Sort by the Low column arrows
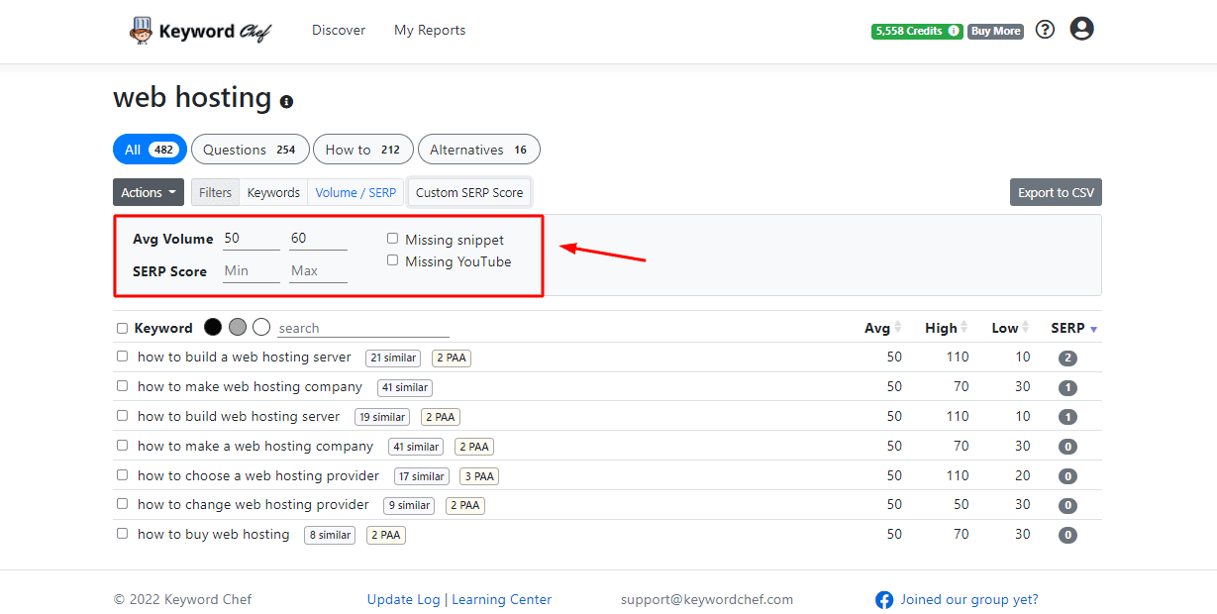This screenshot has width=1217, height=614. tap(1026, 328)
